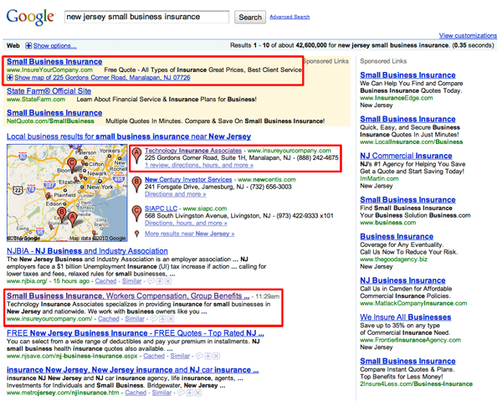Open Technology Insurance Associates listing
The height and width of the screenshot is (401, 502).
pyautogui.click(x=193, y=151)
